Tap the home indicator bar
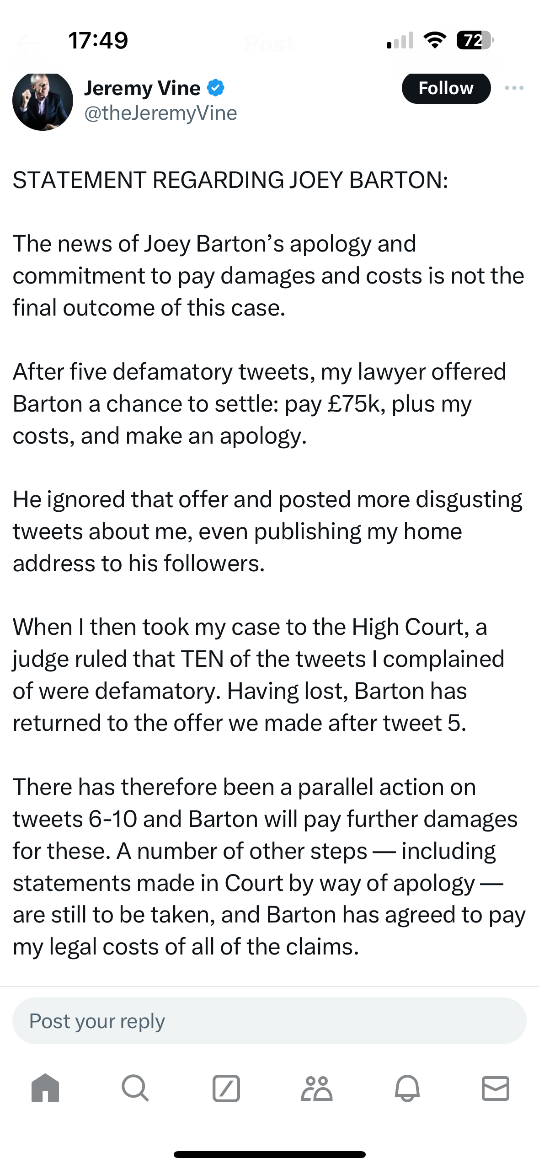Image resolution: width=539 pixels, height=1169 pixels. click(x=269, y=1154)
